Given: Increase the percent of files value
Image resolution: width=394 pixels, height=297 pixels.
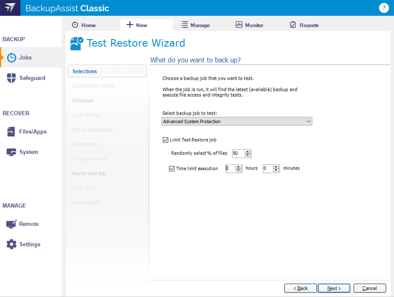Looking at the screenshot, I should (x=248, y=152).
